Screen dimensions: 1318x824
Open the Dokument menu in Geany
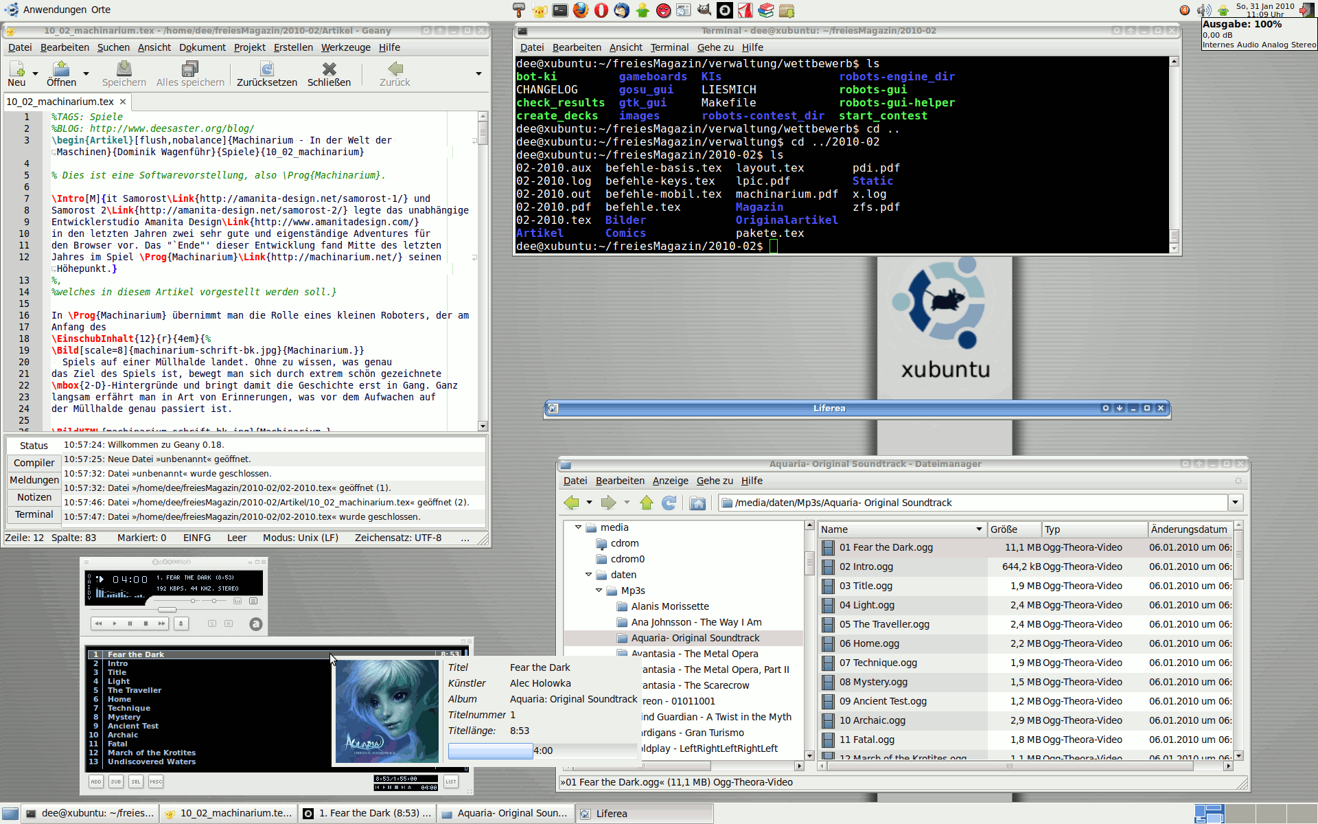(x=203, y=47)
